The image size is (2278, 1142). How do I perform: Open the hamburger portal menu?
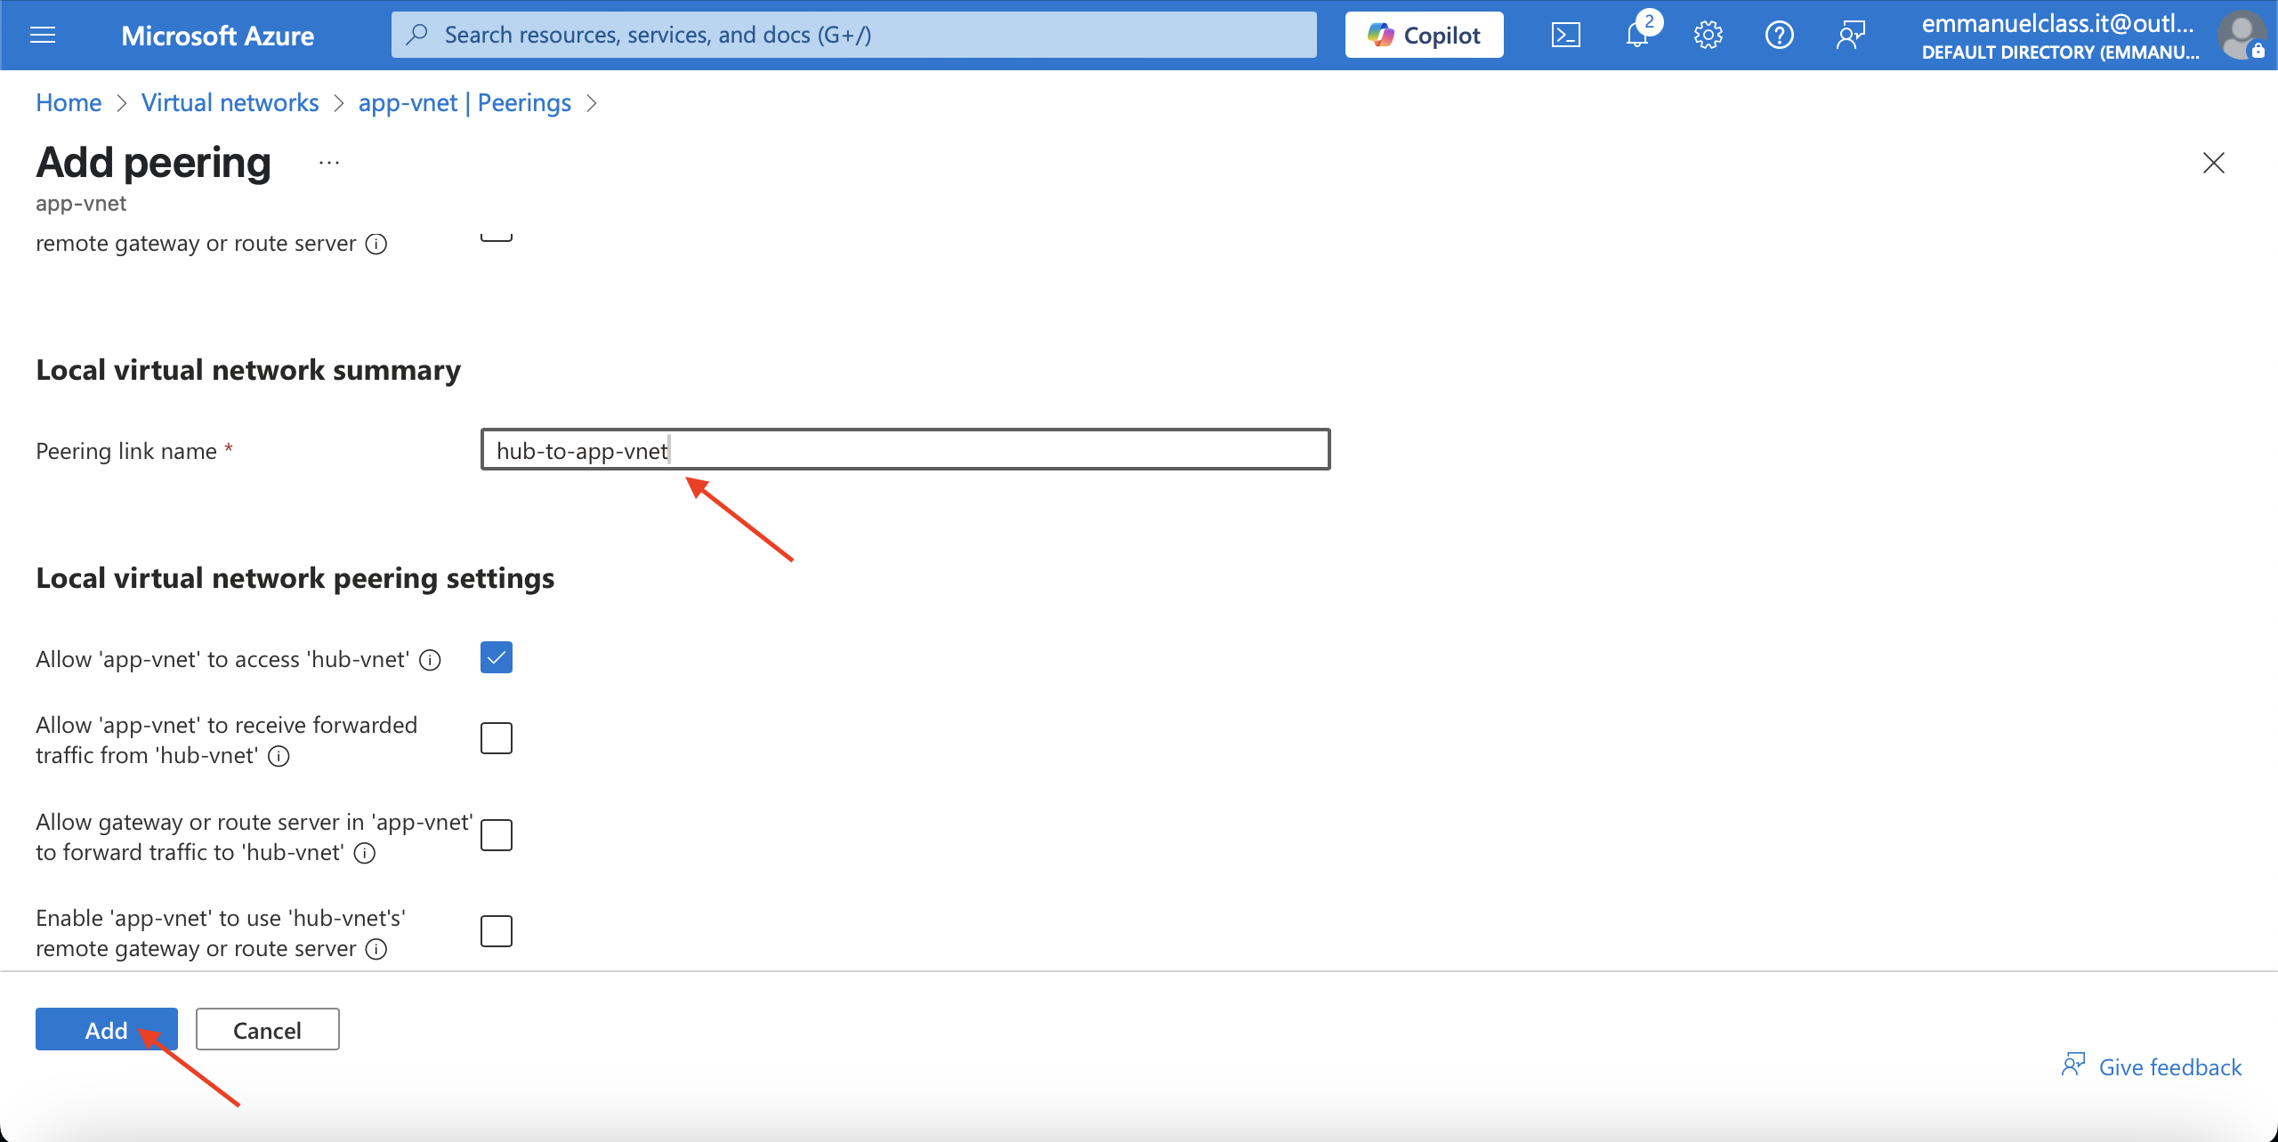point(43,35)
